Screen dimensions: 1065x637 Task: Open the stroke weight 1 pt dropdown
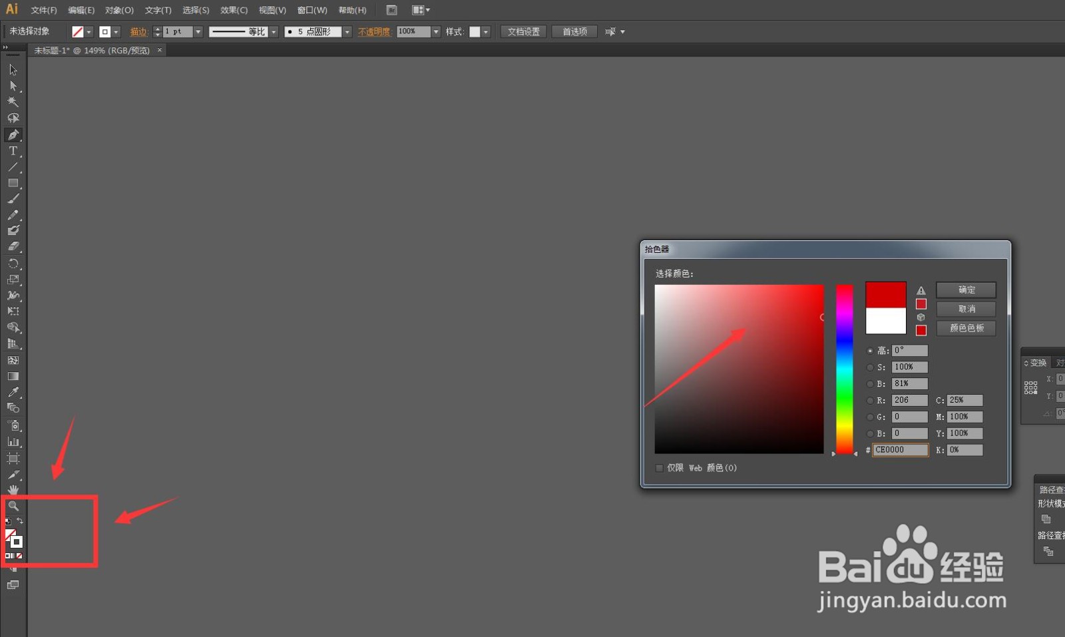click(198, 32)
